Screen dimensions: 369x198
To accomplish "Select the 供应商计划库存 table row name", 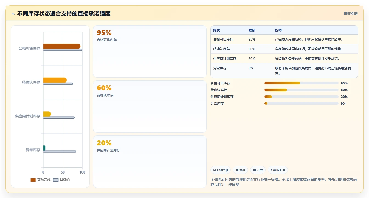I will (225, 59).
